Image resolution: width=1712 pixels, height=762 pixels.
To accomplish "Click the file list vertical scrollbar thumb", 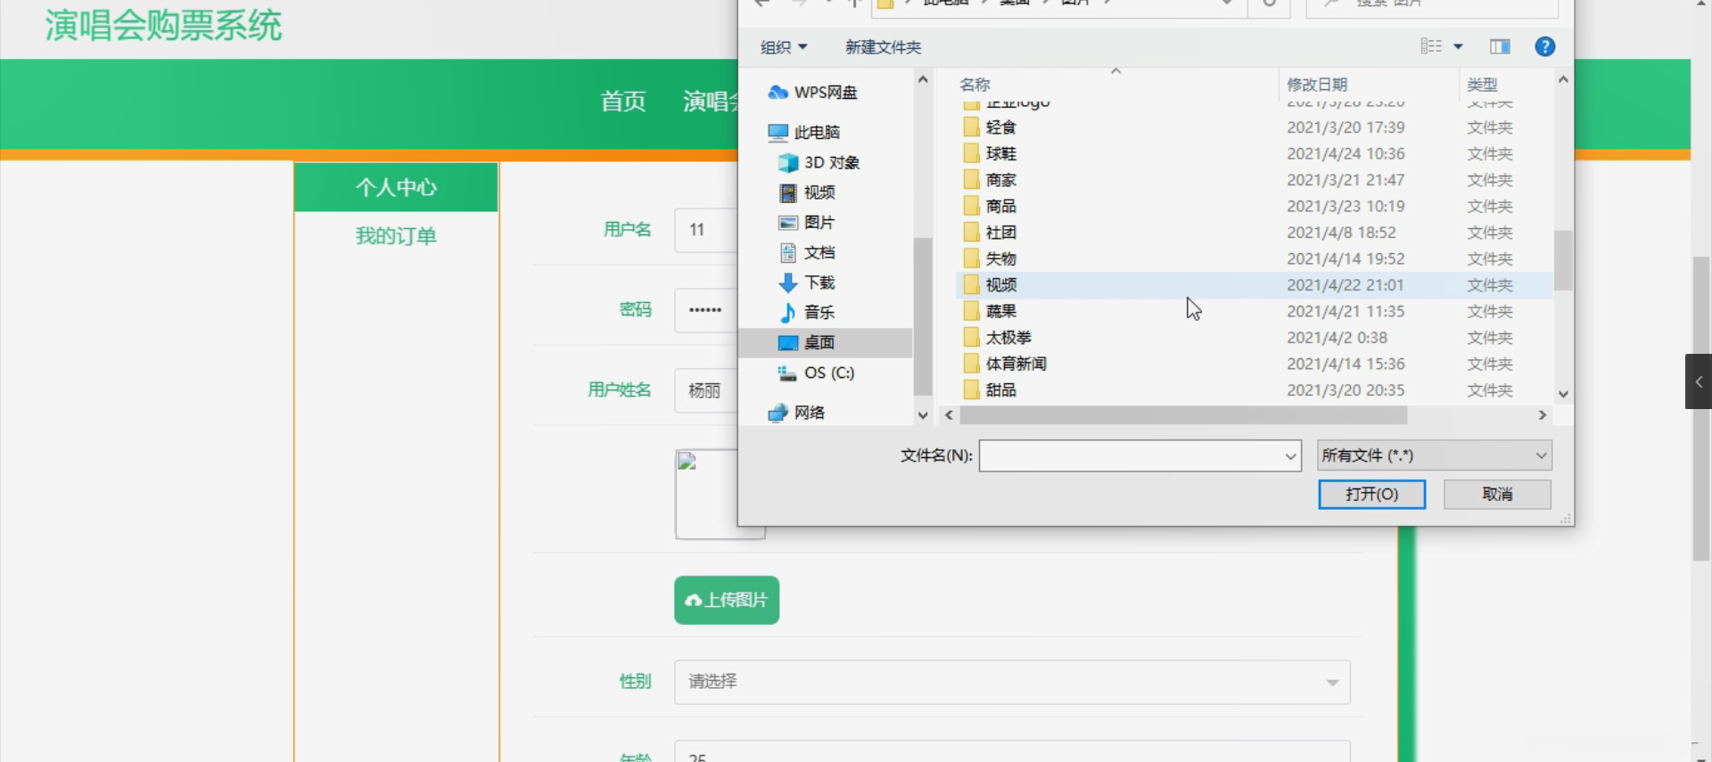I will click(x=1563, y=260).
